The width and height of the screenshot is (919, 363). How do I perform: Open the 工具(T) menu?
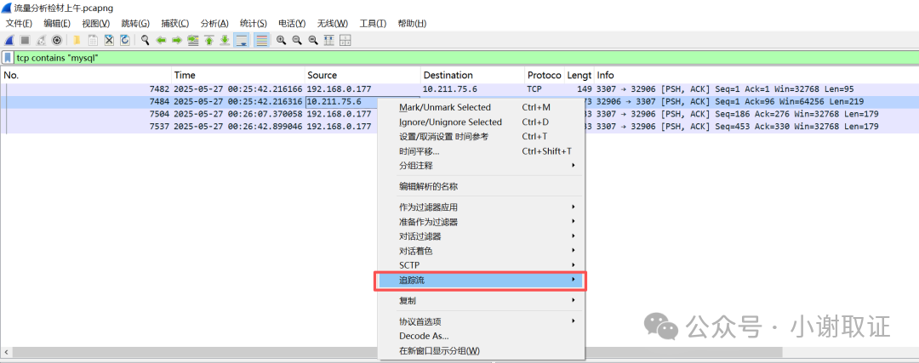pyautogui.click(x=373, y=24)
